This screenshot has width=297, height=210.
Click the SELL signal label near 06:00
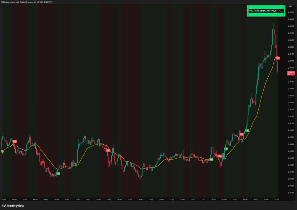coord(15,141)
